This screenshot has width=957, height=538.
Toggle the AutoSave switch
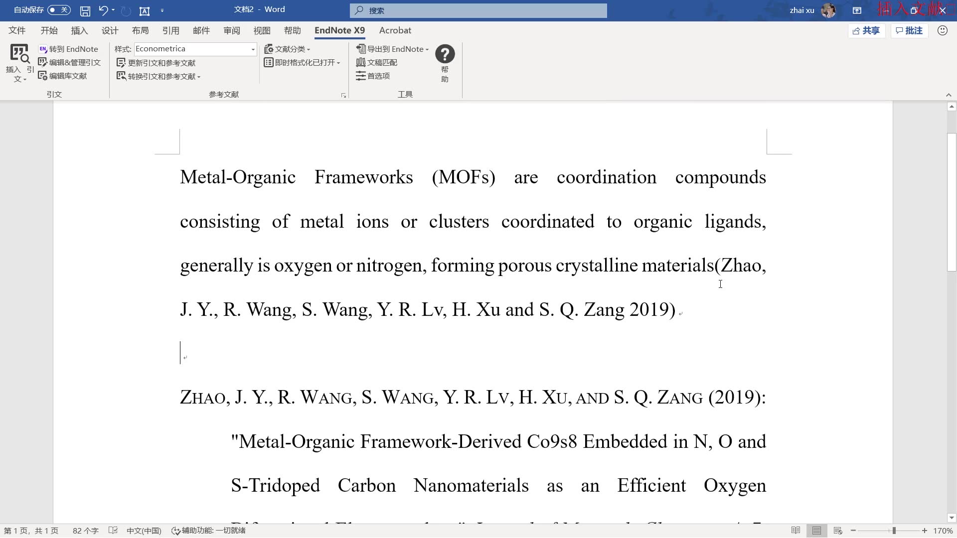point(59,10)
